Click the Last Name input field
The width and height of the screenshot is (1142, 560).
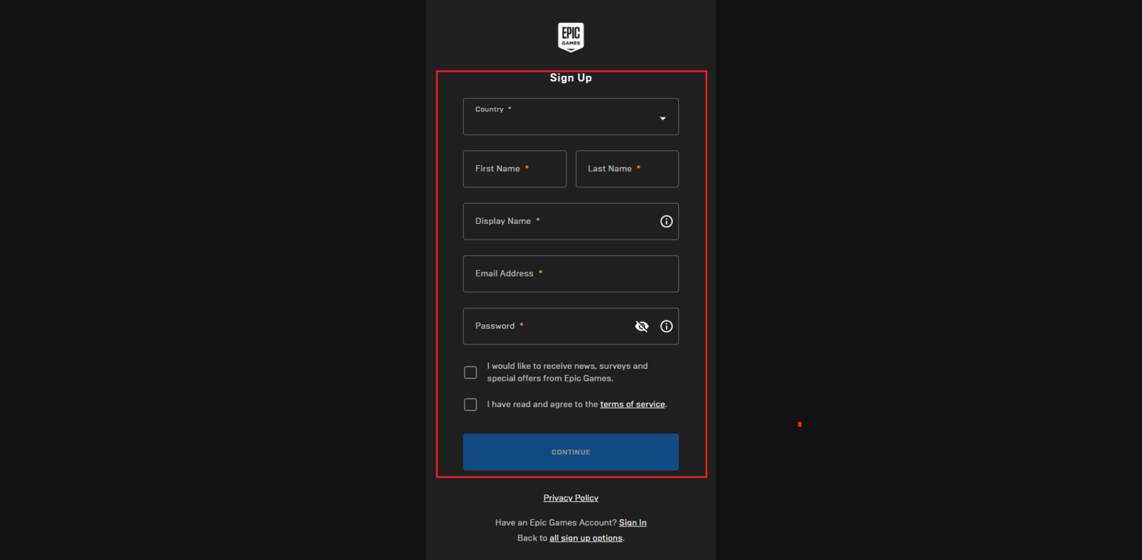coord(627,169)
